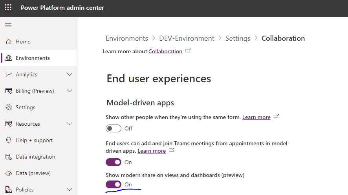348x195 pixels.
Task: Click the Home house icon
Action: pos(9,42)
